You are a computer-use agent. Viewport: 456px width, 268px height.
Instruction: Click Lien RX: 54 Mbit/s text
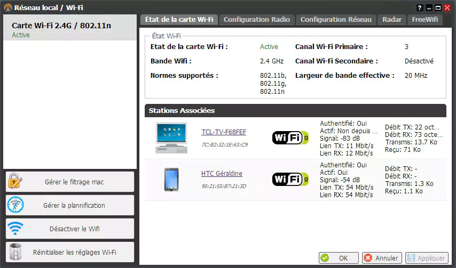[x=347, y=194]
